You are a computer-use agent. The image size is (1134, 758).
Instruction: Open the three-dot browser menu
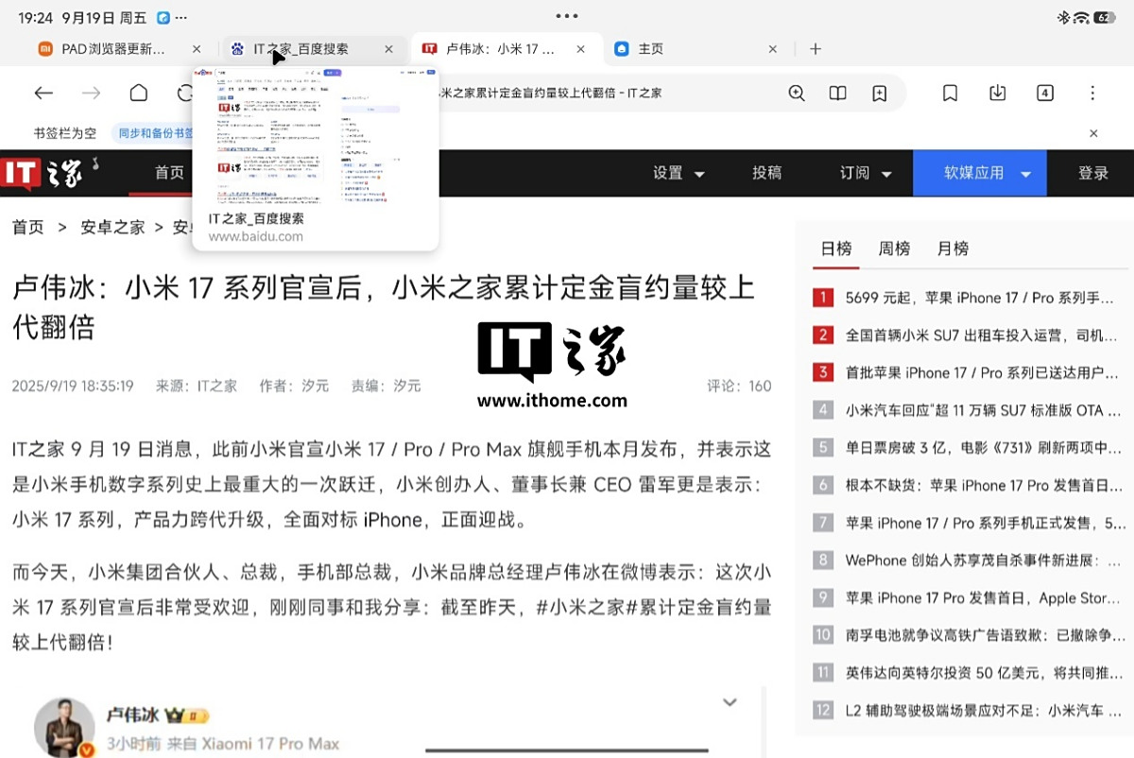point(1092,93)
